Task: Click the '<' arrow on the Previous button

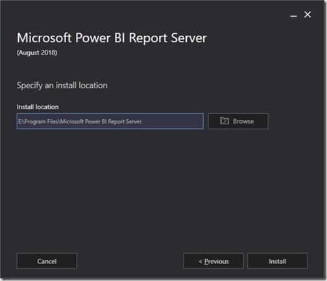Action: pyautogui.click(x=200, y=262)
